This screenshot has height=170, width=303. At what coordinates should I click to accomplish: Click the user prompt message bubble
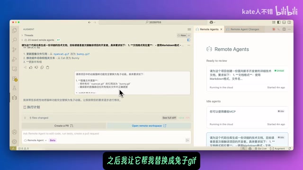pyautogui.click(x=133, y=83)
